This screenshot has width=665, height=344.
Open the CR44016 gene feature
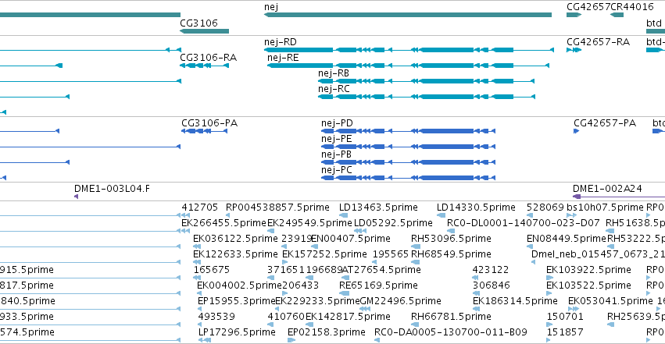tap(617, 15)
